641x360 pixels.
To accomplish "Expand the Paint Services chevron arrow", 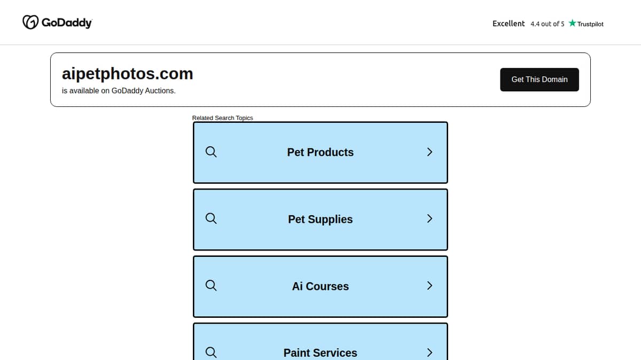I will 429,353.
